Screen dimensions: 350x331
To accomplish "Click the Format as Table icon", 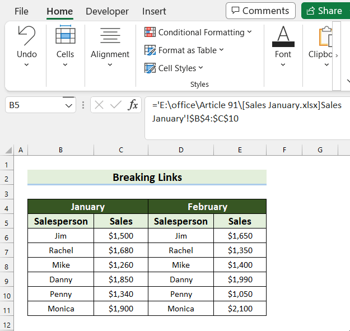I will tap(150, 50).
